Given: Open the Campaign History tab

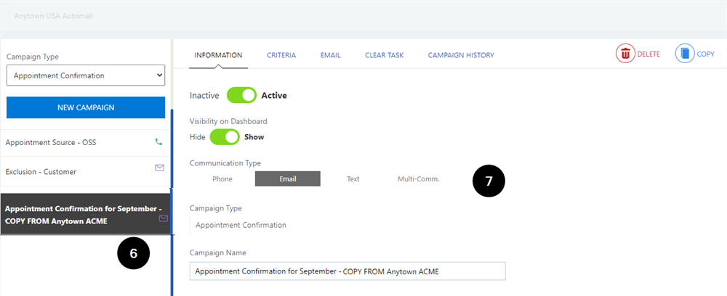Looking at the screenshot, I should (x=461, y=55).
